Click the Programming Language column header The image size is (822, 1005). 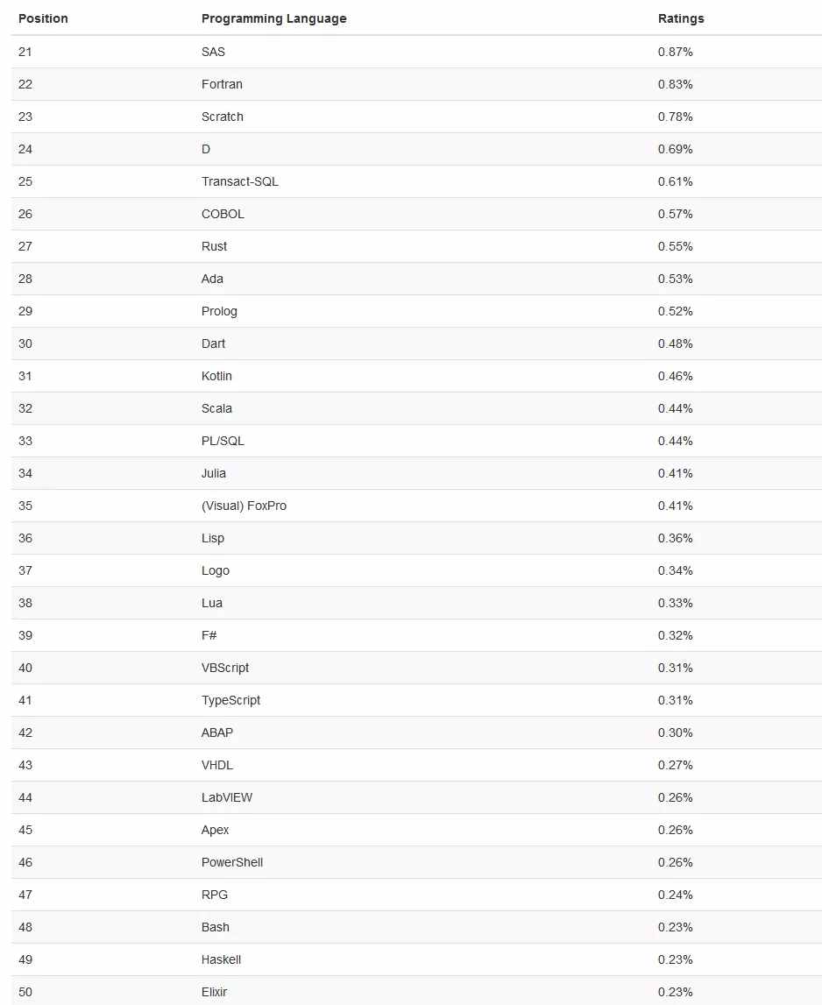pyautogui.click(x=273, y=18)
